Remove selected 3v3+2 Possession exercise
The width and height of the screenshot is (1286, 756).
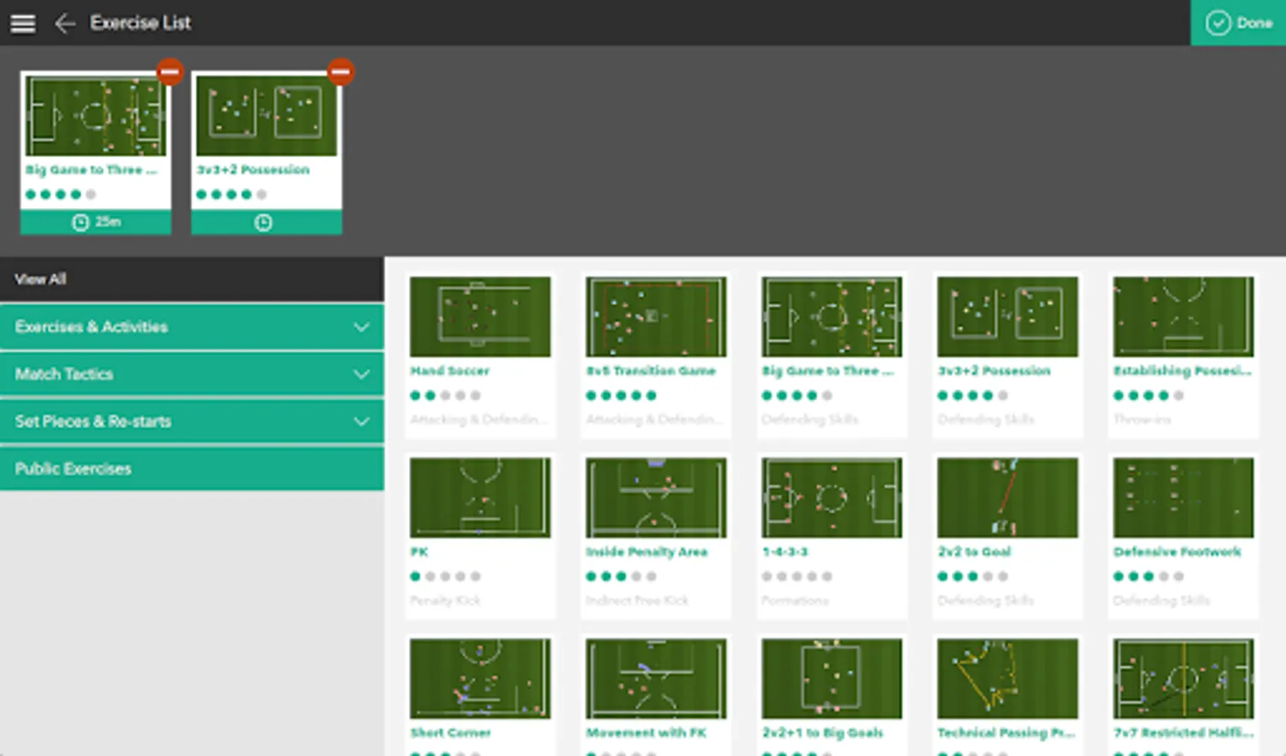[x=340, y=71]
